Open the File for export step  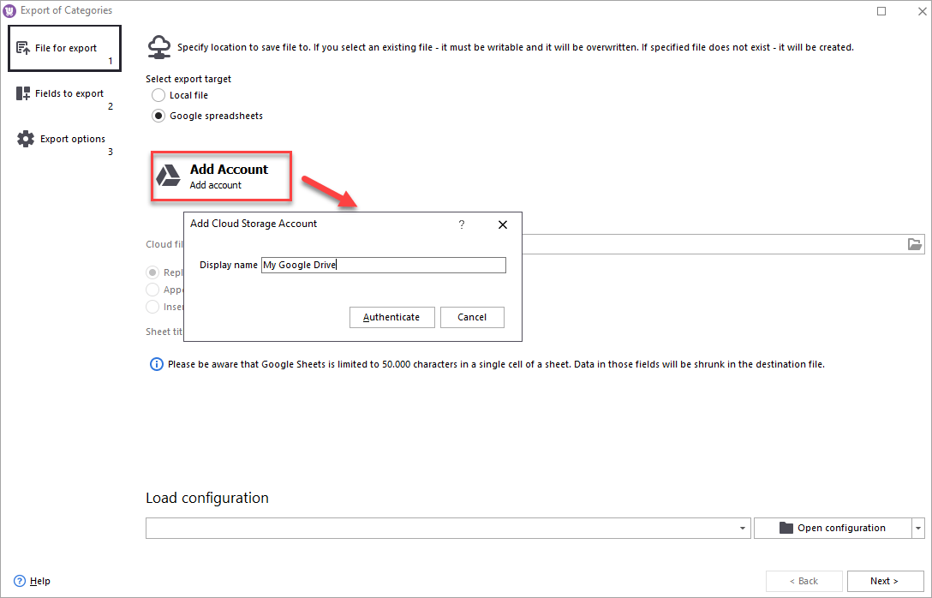[64, 49]
